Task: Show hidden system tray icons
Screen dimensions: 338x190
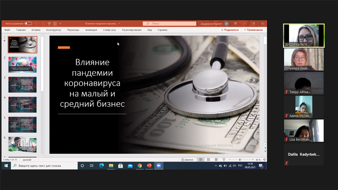Action: (216, 166)
